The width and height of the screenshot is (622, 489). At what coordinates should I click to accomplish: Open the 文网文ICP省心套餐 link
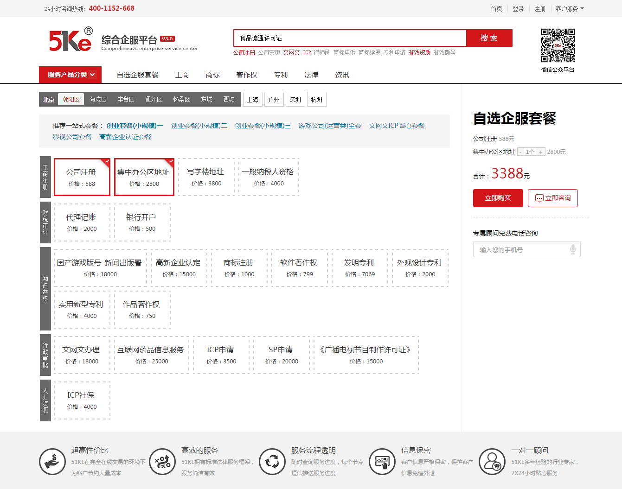click(x=397, y=126)
